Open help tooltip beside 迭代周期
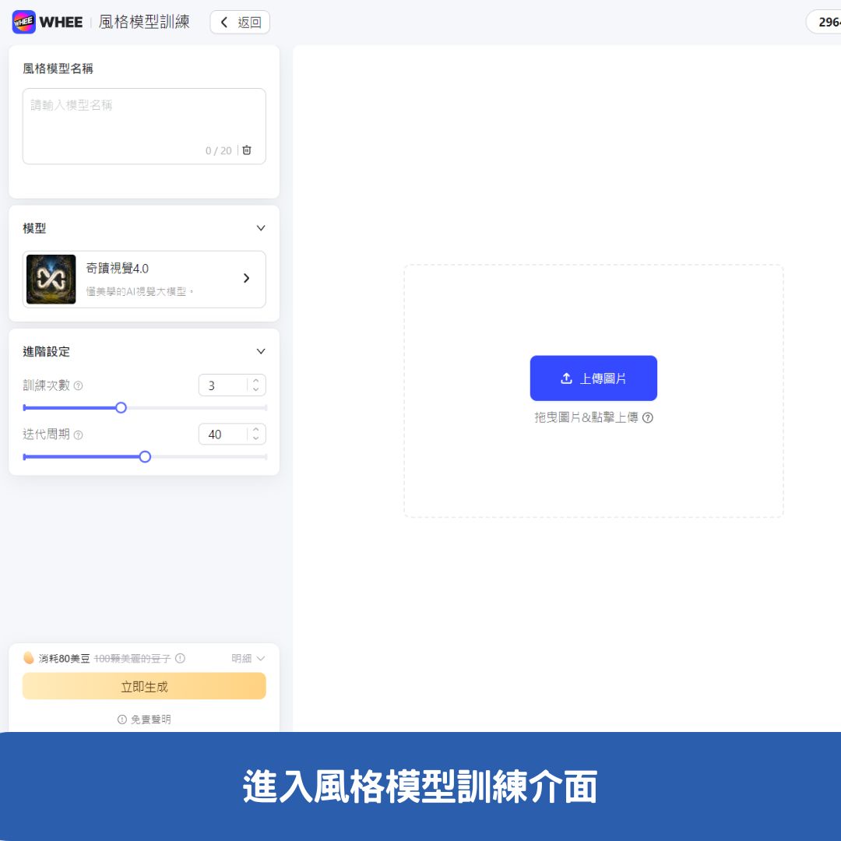 77,435
